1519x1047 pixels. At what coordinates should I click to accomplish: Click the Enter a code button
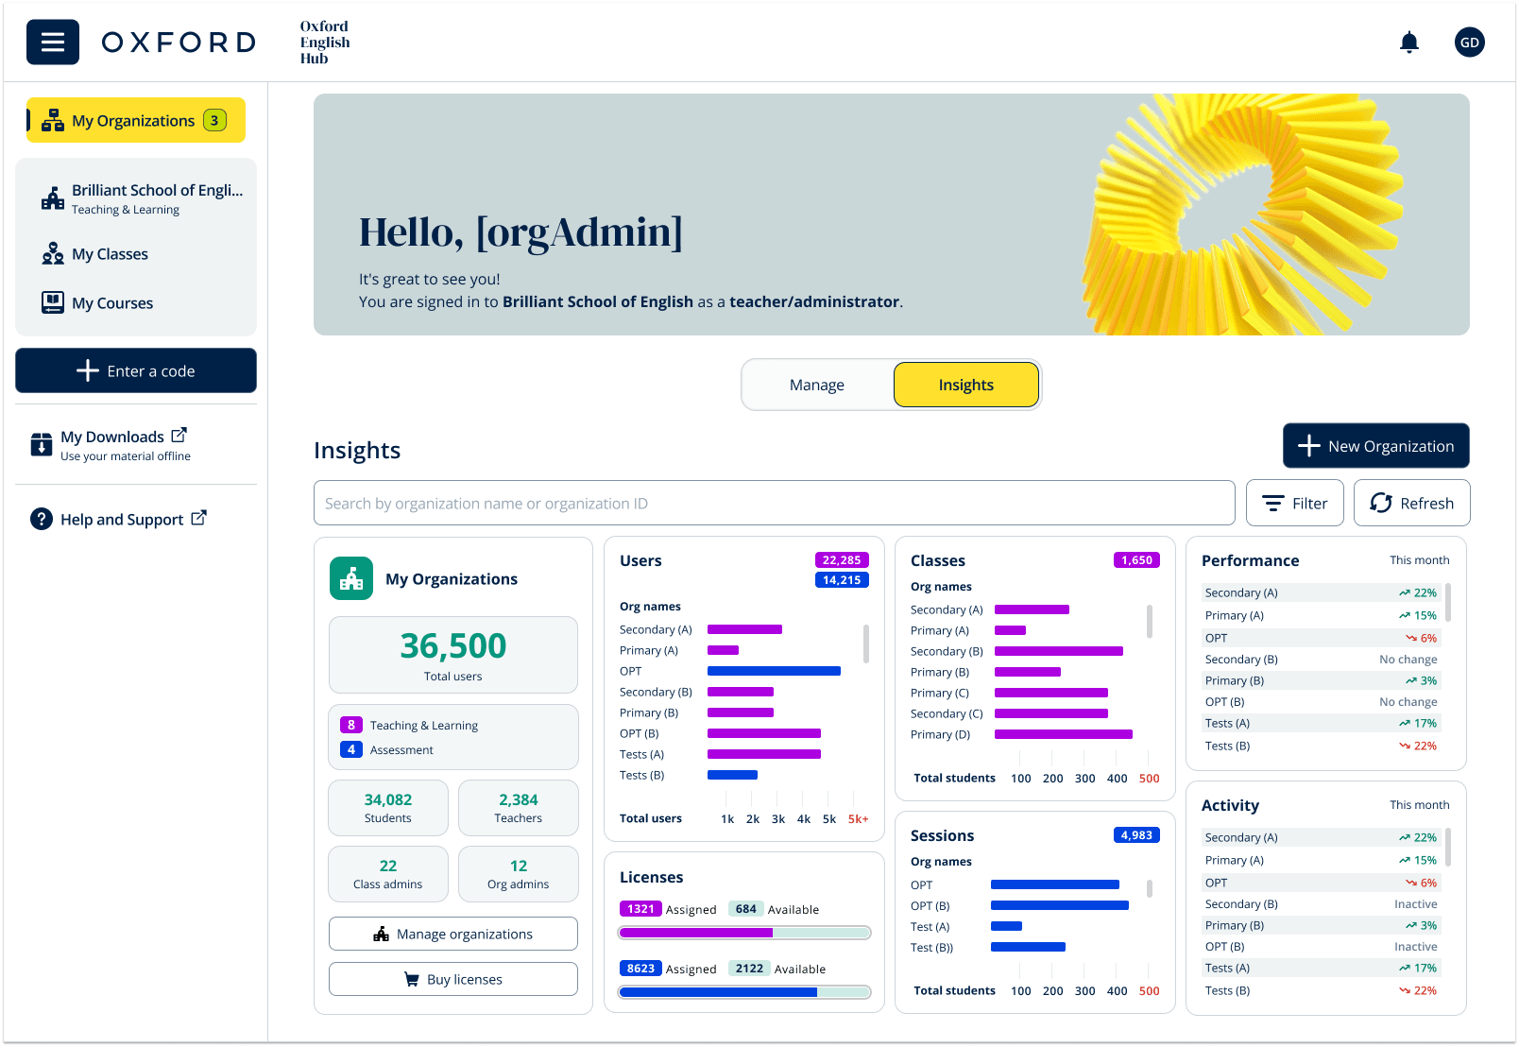135,370
